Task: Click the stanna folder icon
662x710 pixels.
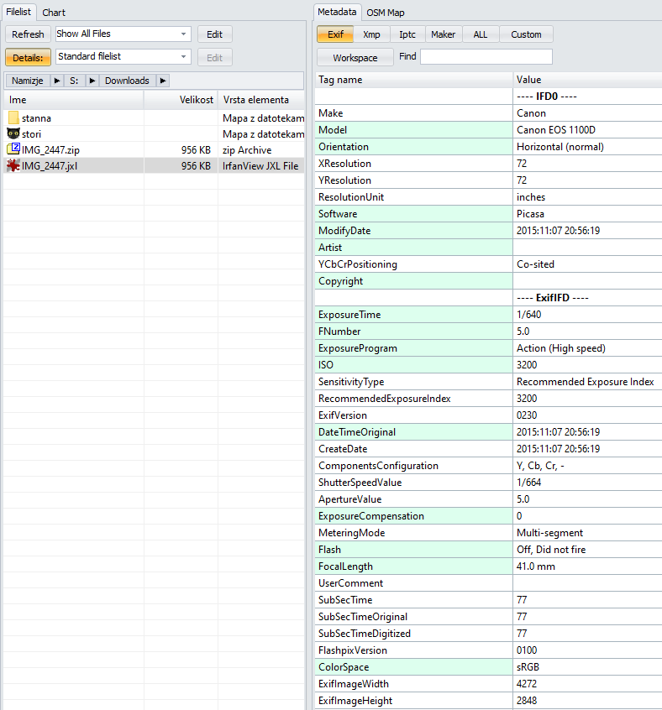Action: 13,117
